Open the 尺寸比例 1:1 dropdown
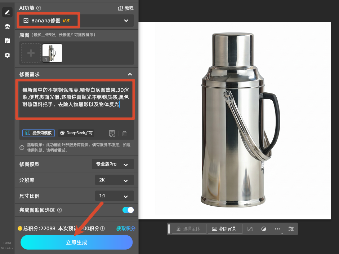This screenshot has height=254, width=339. pyautogui.click(x=114, y=196)
